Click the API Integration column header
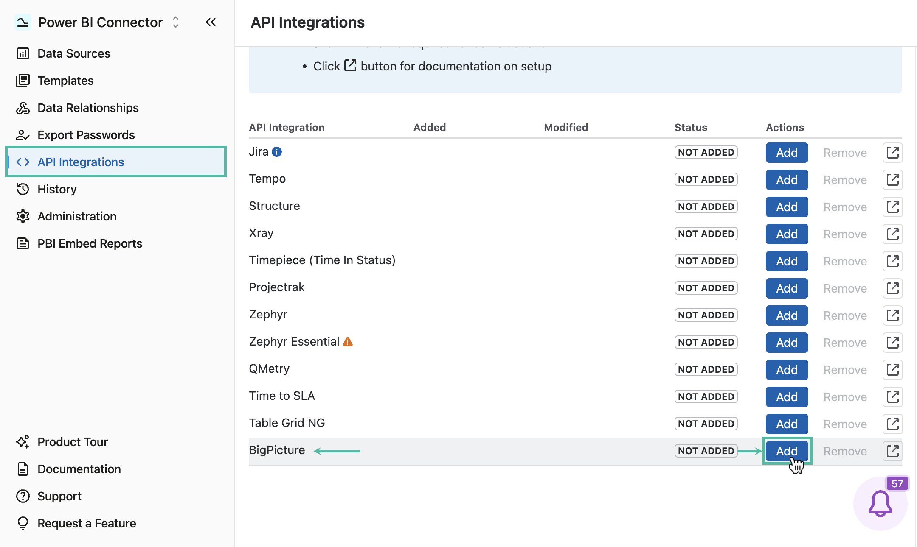The image size is (917, 547). (x=287, y=127)
